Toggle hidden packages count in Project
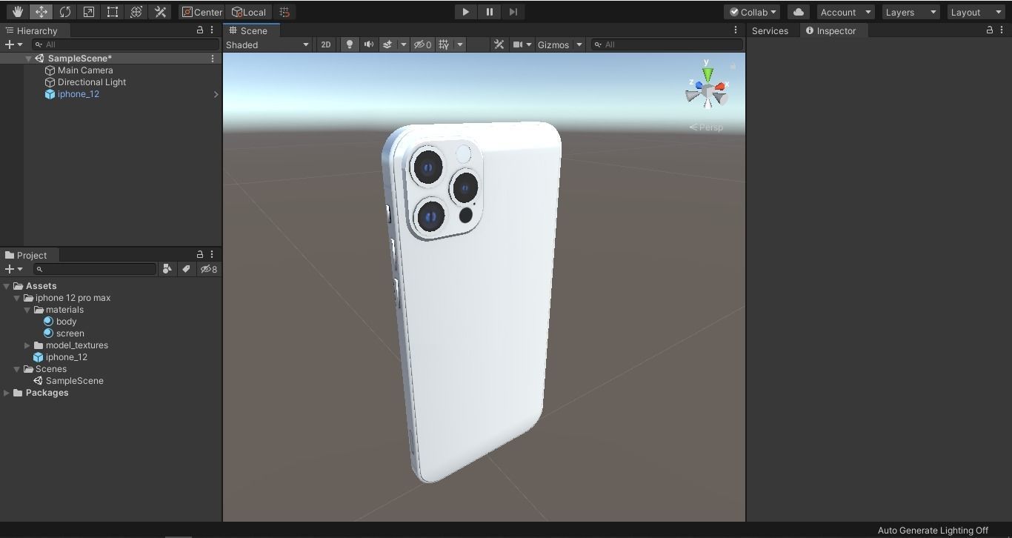Screen dimensions: 1012x538 pos(209,269)
